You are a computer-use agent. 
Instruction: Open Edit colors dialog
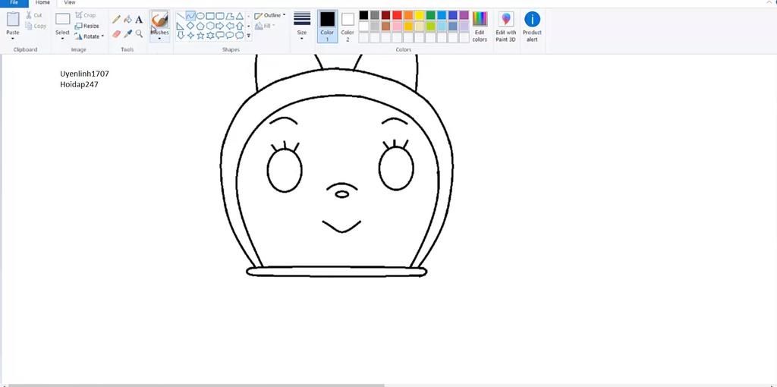point(480,26)
